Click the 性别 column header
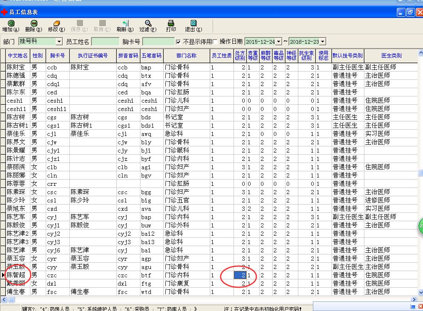This screenshot has height=311, width=423. coord(38,56)
